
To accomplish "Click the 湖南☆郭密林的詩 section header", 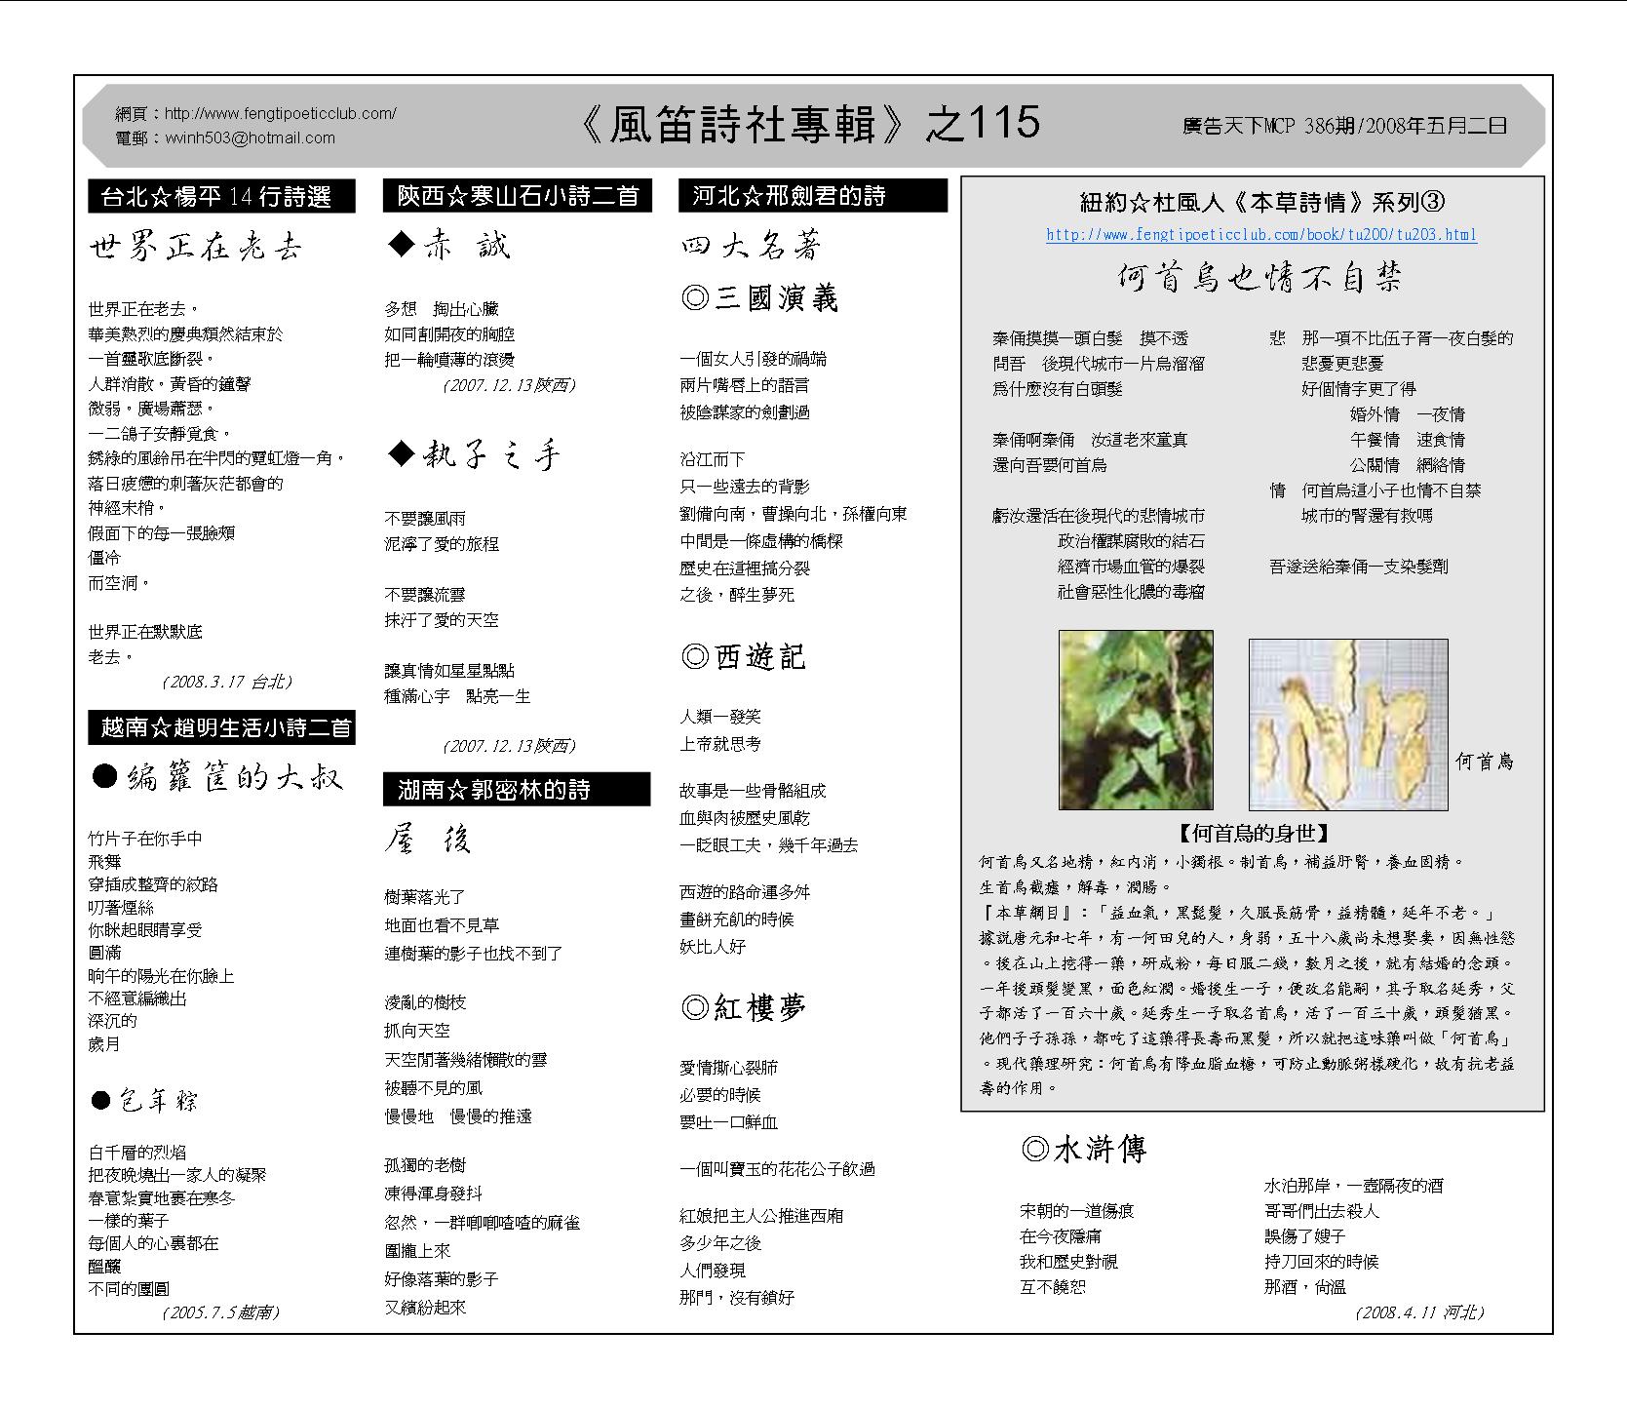I will coord(516,789).
